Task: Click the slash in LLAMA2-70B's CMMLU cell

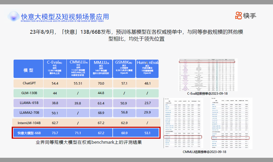Action: [78, 113]
